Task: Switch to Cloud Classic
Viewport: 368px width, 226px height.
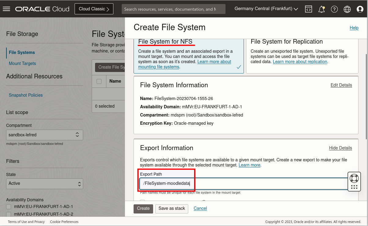Action: 94,9
